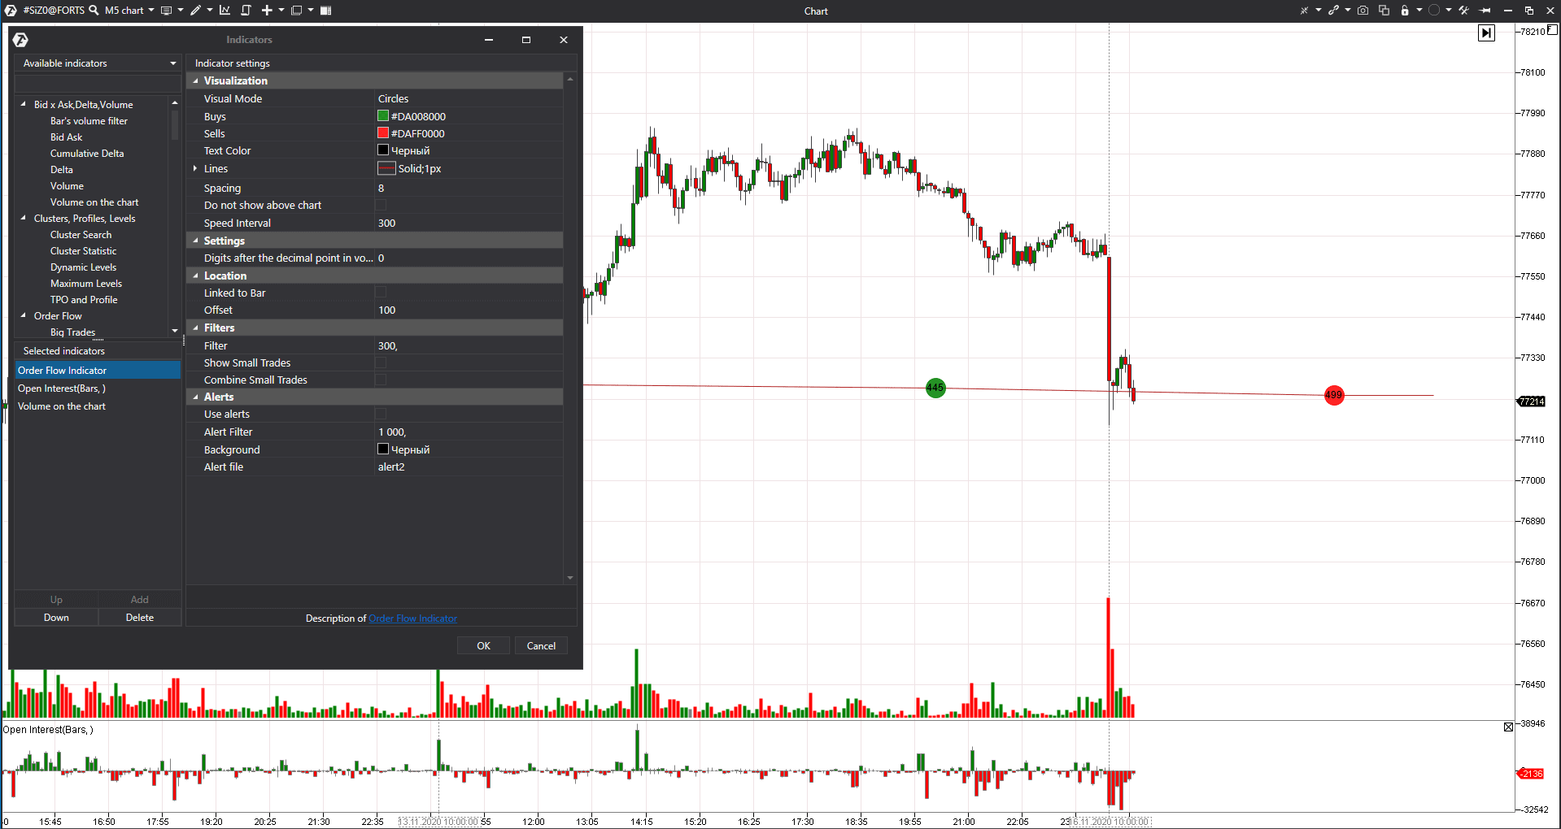Collapse the Visualization settings section
The image size is (1561, 829).
click(x=195, y=81)
